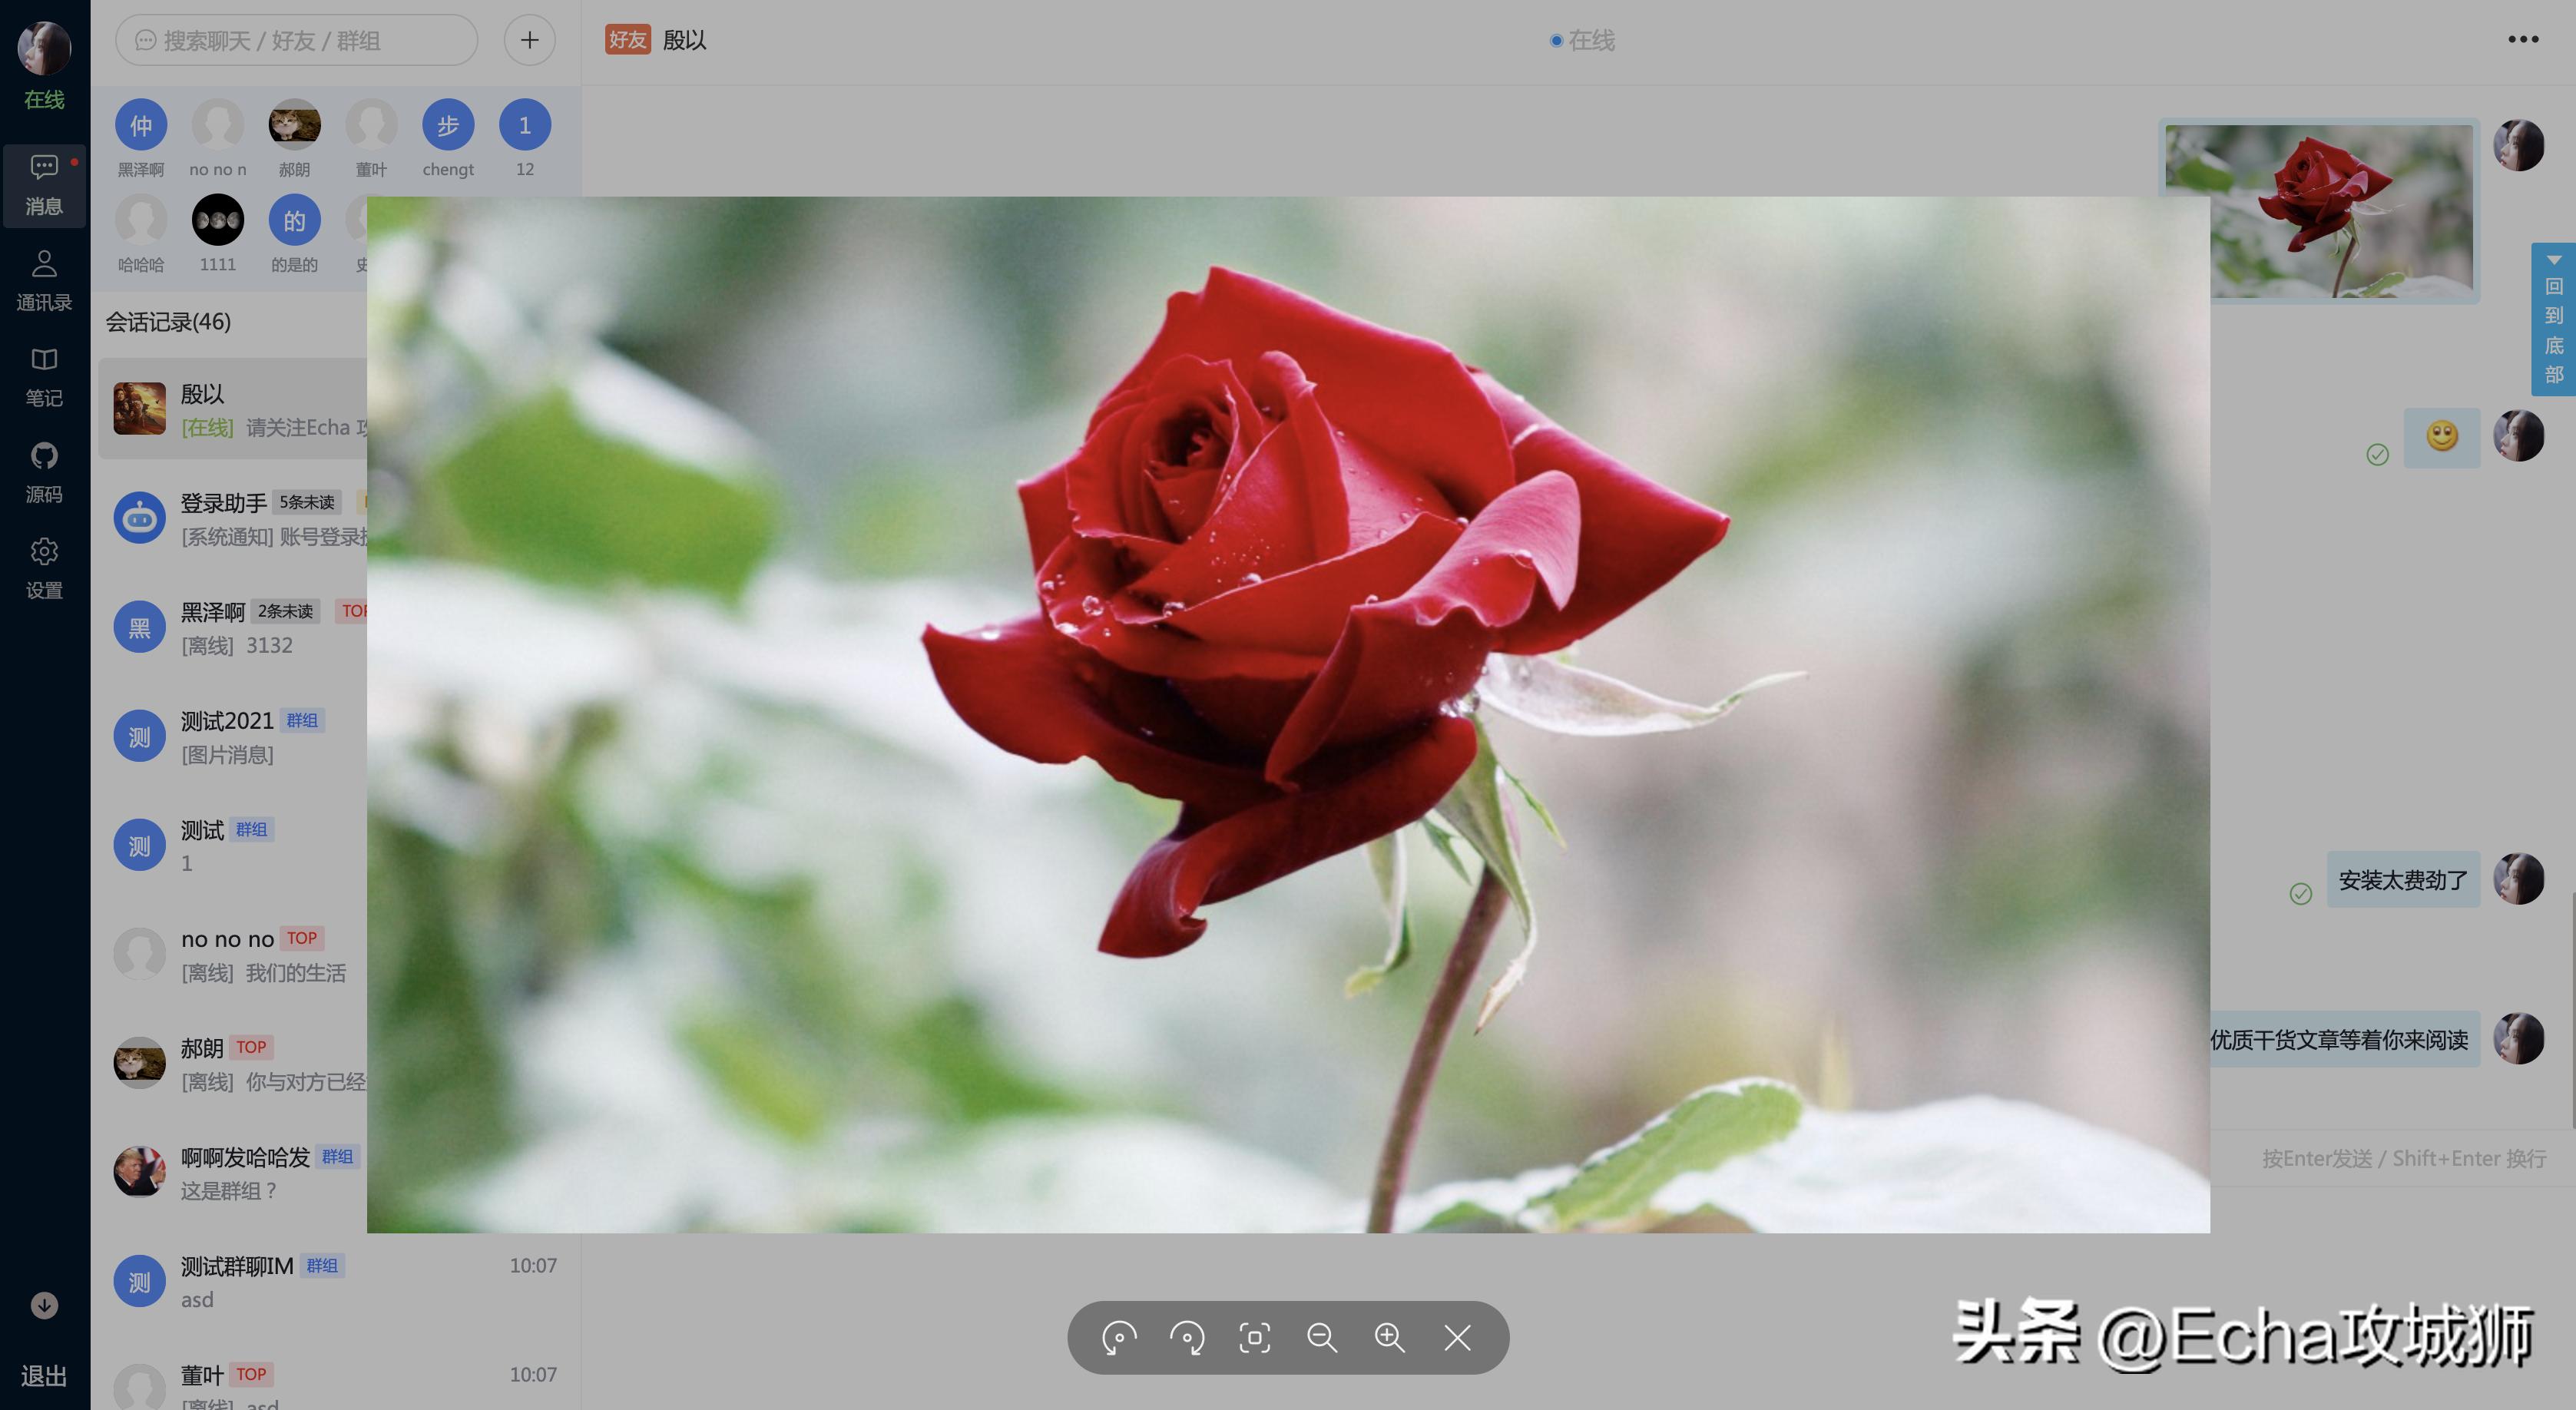Open the 通讯录 contacts tab
The image size is (2576, 1410).
click(x=44, y=281)
